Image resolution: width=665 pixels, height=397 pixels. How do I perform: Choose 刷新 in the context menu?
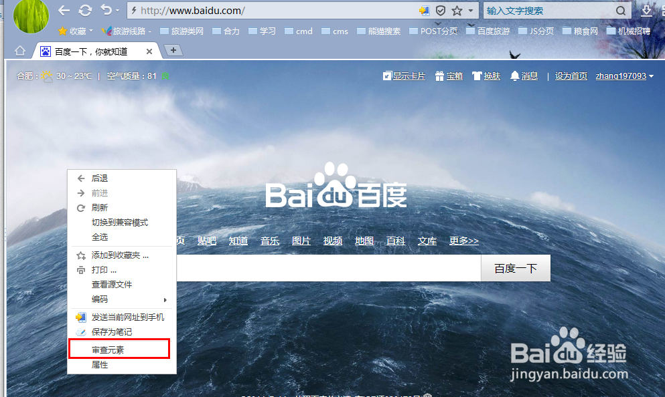[x=122, y=208]
